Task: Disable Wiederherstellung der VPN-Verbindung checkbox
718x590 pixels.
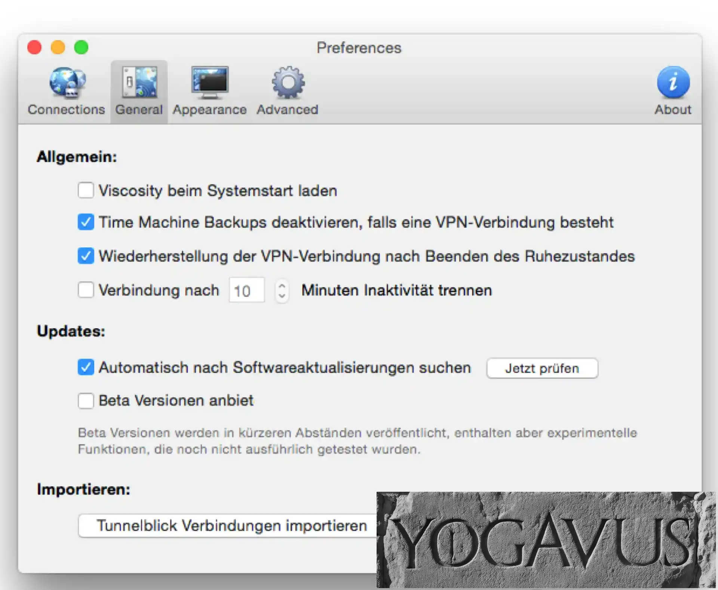Action: click(x=86, y=256)
